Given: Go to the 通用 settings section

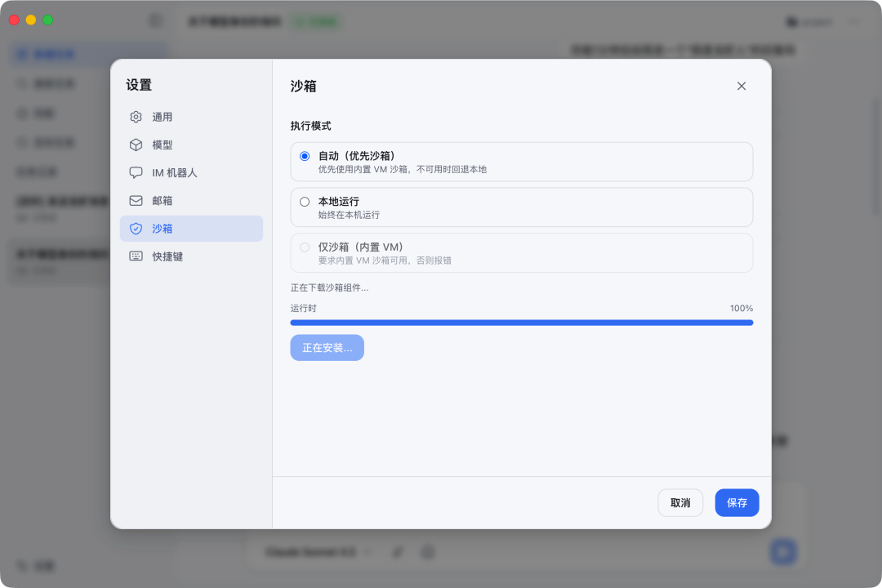Looking at the screenshot, I should tap(163, 116).
